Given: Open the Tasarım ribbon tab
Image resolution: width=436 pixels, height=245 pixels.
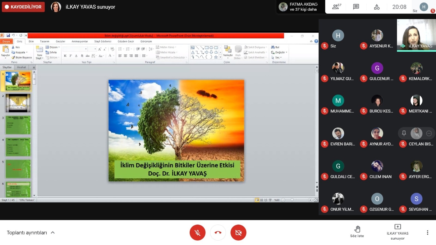Looking at the screenshot, I should (x=44, y=41).
